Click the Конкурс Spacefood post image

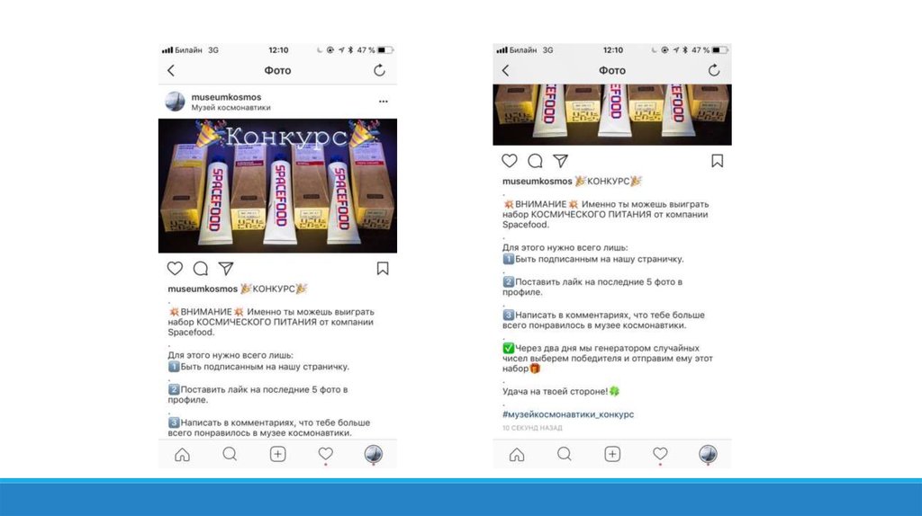[277, 185]
